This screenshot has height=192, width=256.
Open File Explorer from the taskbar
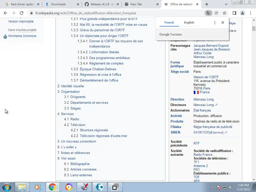(x=22, y=187)
